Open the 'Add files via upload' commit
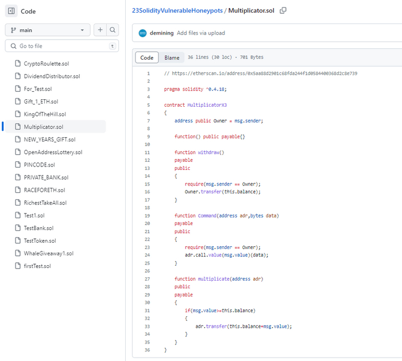 pos(200,33)
